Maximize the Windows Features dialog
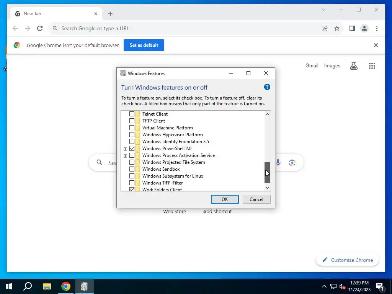The width and height of the screenshot is (392, 294). [x=248, y=73]
